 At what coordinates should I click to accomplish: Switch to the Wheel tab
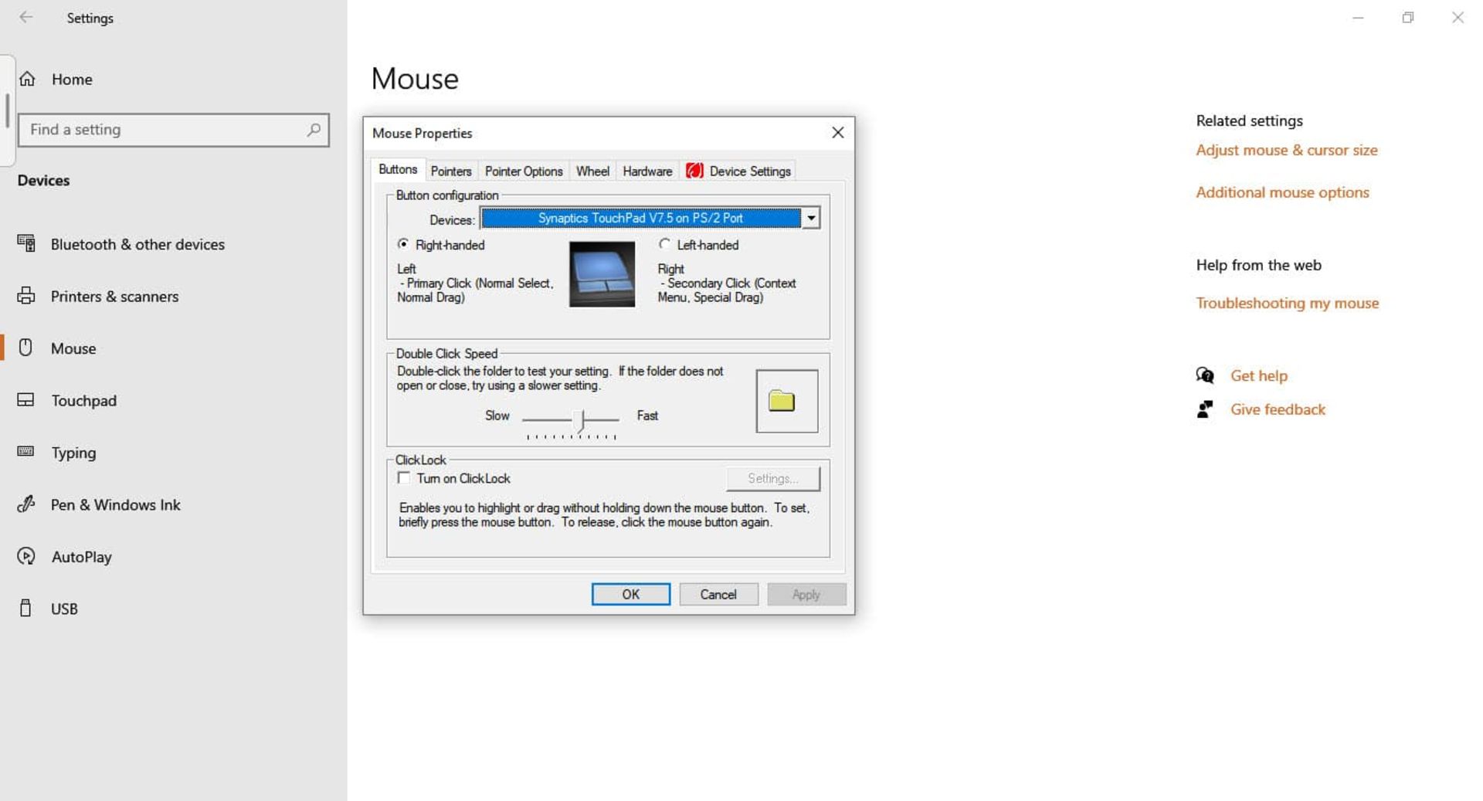(x=592, y=171)
